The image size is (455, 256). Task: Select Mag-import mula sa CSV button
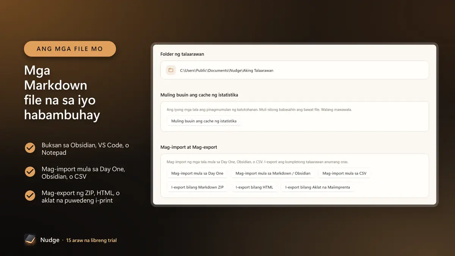click(344, 173)
